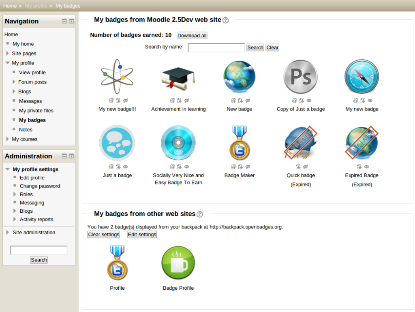
Task: Download the 'My new badge!!!' badge
Action: click(x=118, y=100)
